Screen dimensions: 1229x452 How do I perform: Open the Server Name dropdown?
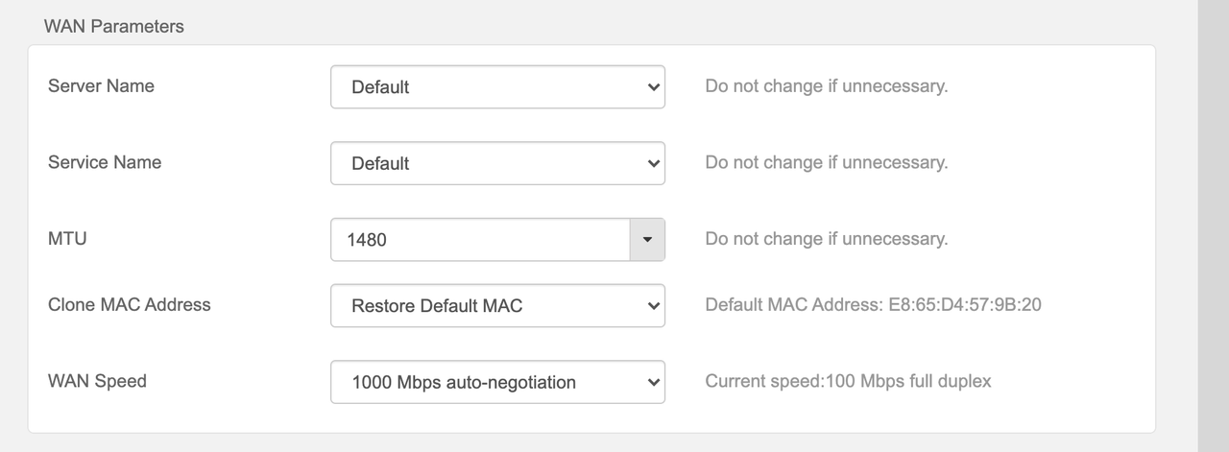point(497,86)
